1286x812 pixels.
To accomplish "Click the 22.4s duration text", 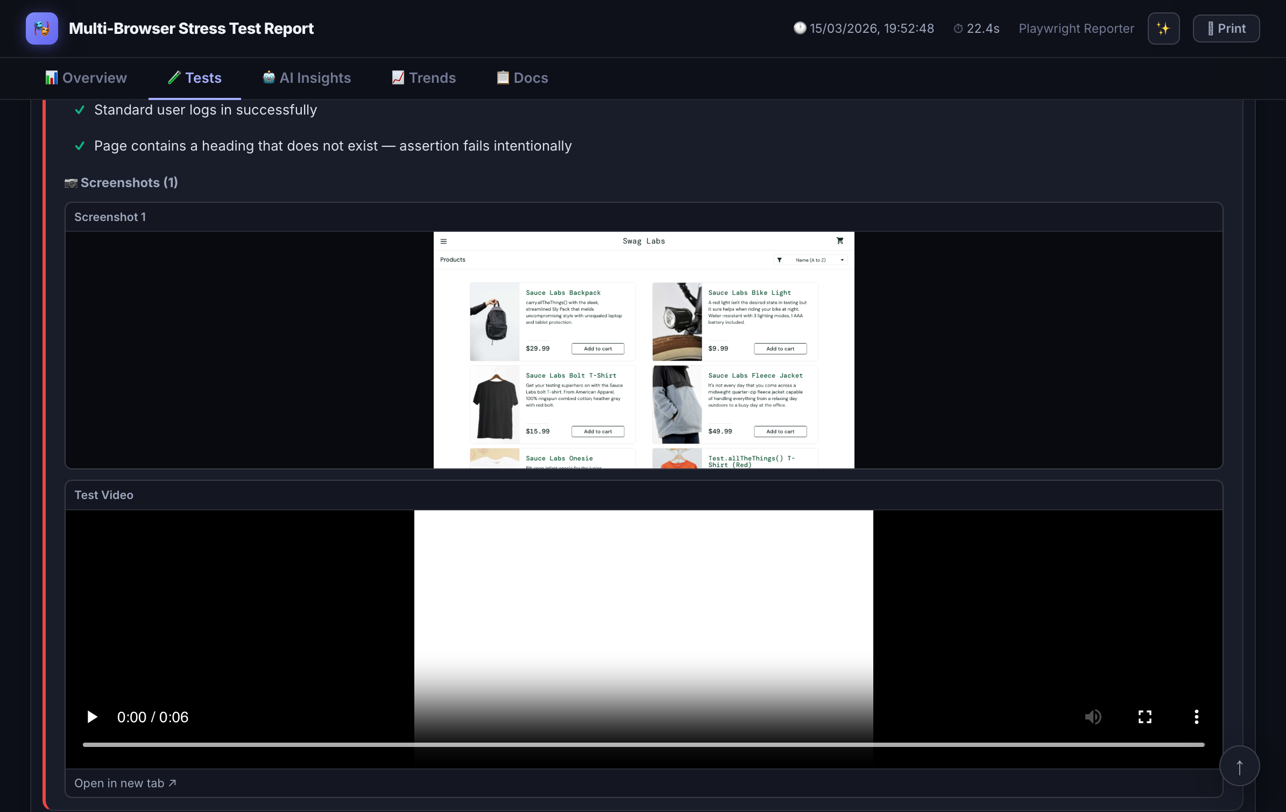I will coord(983,29).
